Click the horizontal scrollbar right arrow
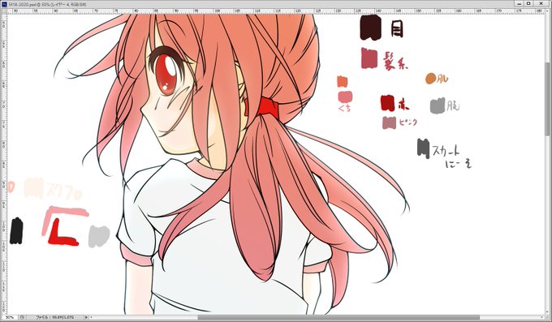This screenshot has width=552, height=322. pos(542,317)
